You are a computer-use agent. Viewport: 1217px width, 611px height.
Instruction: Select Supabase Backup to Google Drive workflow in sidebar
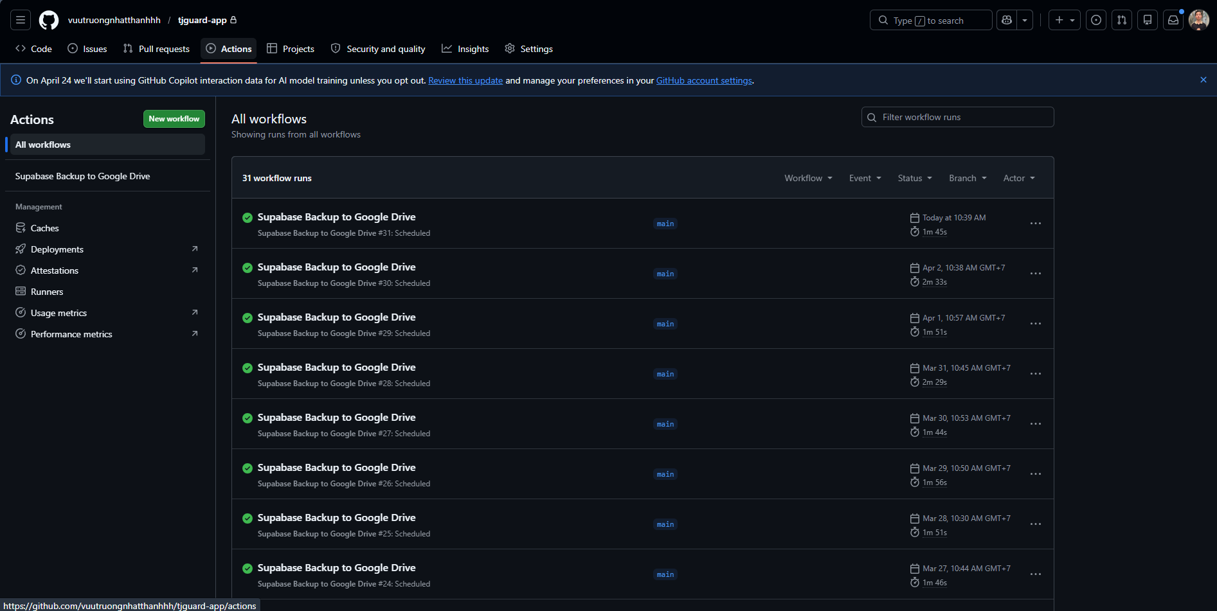click(82, 176)
